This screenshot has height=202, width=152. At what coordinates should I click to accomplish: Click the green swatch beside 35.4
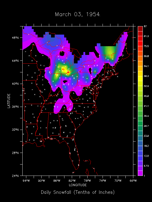pos(140,118)
